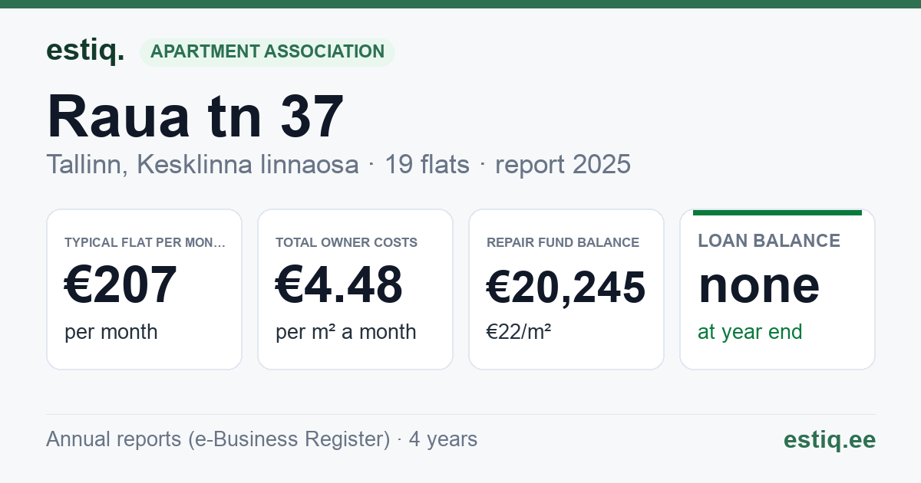The image size is (921, 483).
Task: Open the estiq.ee link
Action: (x=830, y=439)
